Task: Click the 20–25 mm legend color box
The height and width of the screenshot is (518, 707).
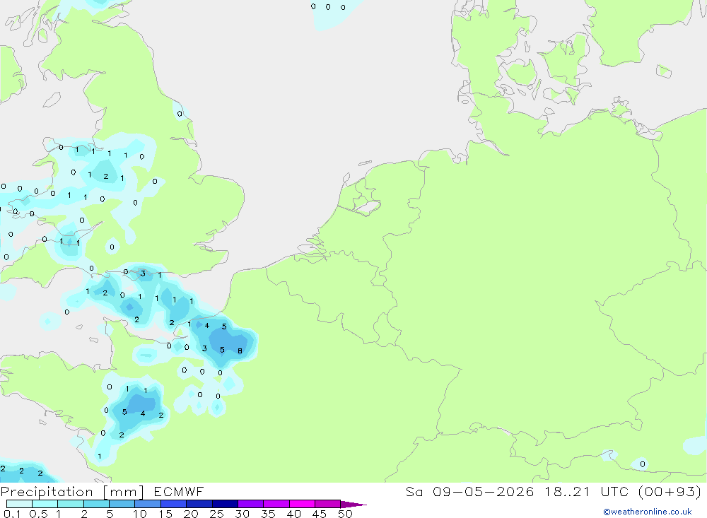Action: point(199,504)
